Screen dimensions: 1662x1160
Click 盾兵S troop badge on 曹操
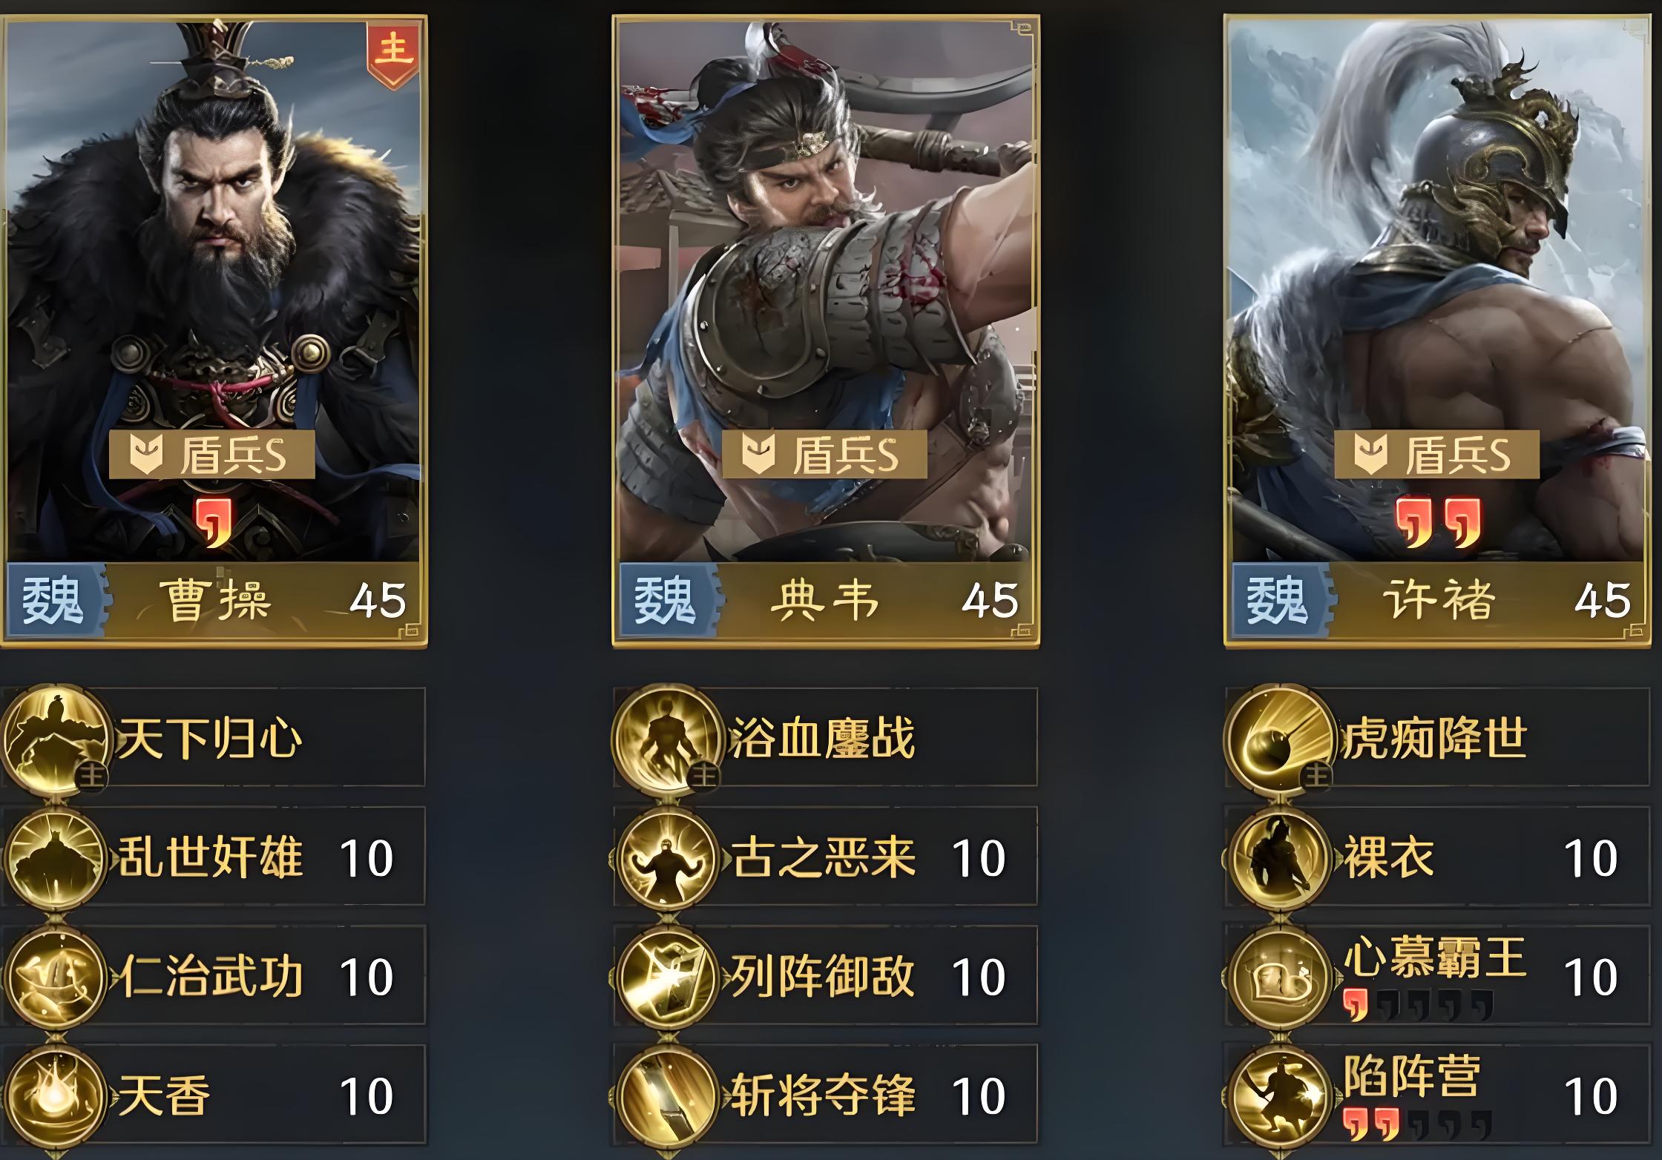(212, 454)
